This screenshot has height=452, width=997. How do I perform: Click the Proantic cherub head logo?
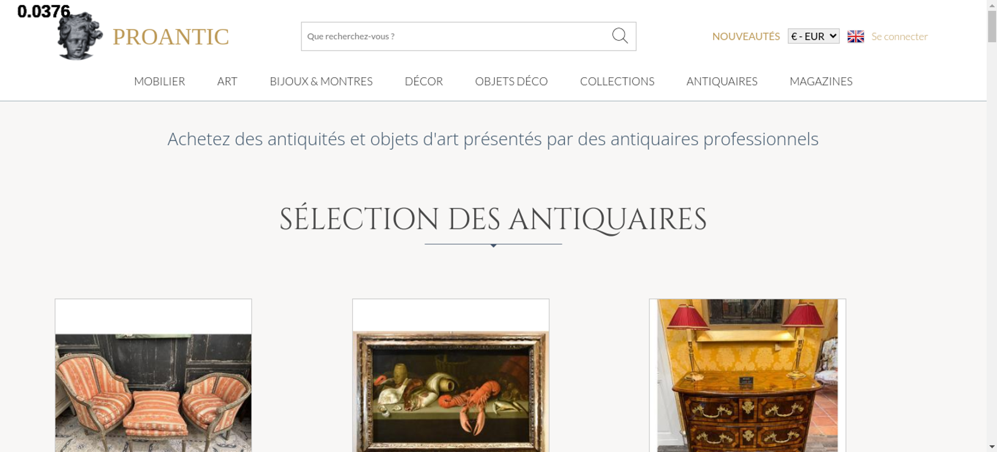80,36
